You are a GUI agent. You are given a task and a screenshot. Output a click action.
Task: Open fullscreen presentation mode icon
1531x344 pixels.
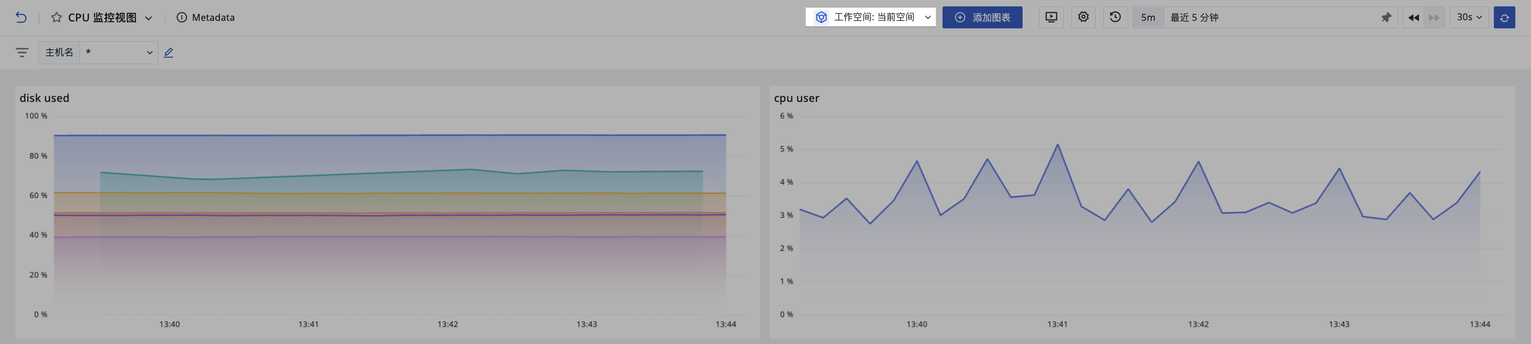(1052, 17)
